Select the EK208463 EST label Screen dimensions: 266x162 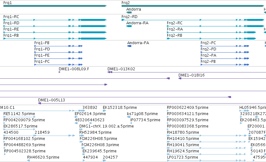[x=253, y=120]
